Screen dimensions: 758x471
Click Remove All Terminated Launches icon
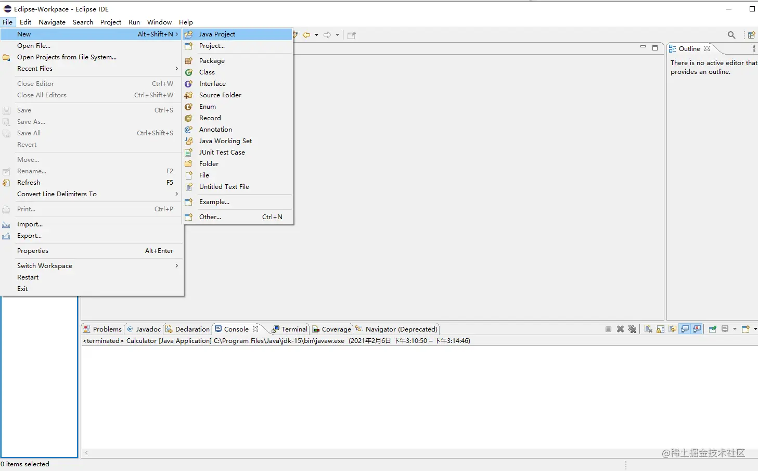tap(632, 329)
